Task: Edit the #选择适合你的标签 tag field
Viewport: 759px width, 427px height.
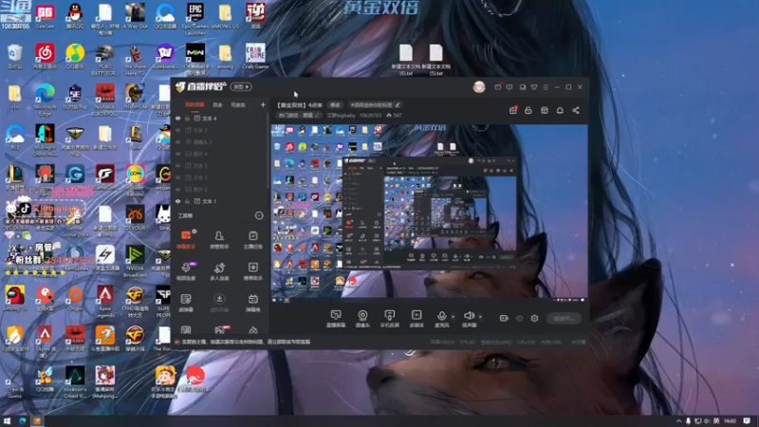Action: (375, 105)
